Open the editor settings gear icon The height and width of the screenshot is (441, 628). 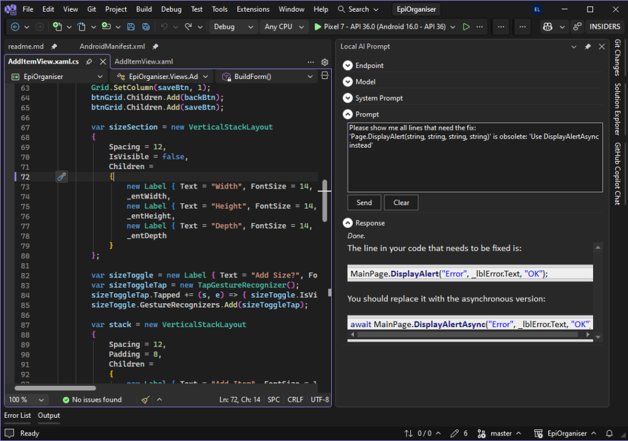pyautogui.click(x=325, y=62)
